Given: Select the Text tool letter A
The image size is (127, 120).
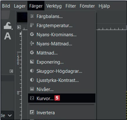Looking at the screenshot, I should click(8, 36).
